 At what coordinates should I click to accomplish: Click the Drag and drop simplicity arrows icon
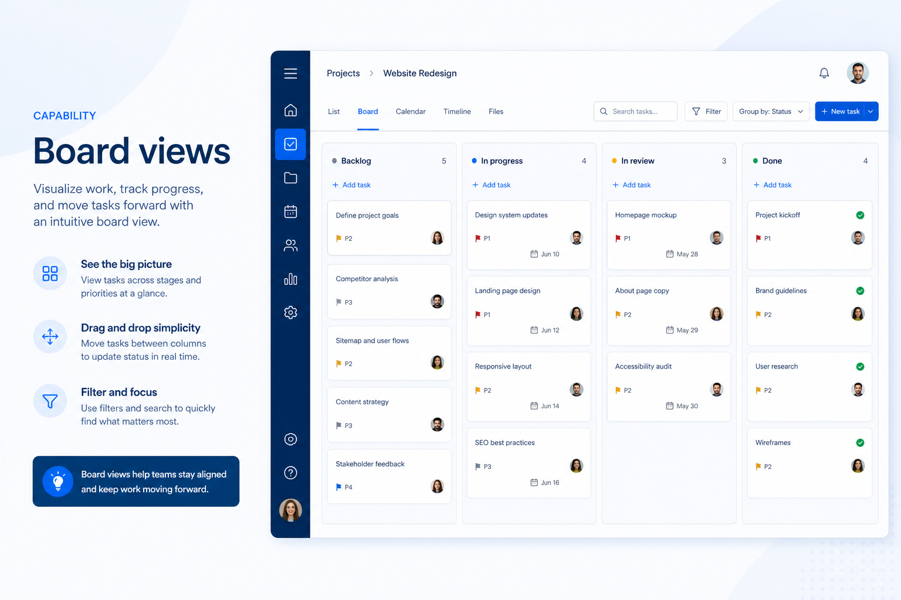(50, 336)
